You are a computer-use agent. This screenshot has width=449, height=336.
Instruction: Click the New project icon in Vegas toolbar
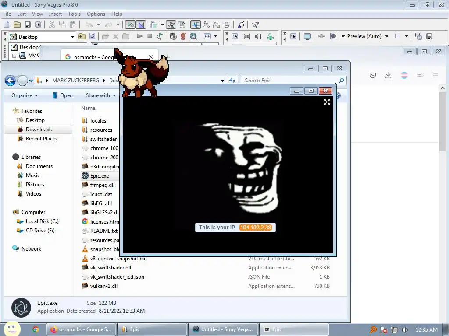(6, 24)
